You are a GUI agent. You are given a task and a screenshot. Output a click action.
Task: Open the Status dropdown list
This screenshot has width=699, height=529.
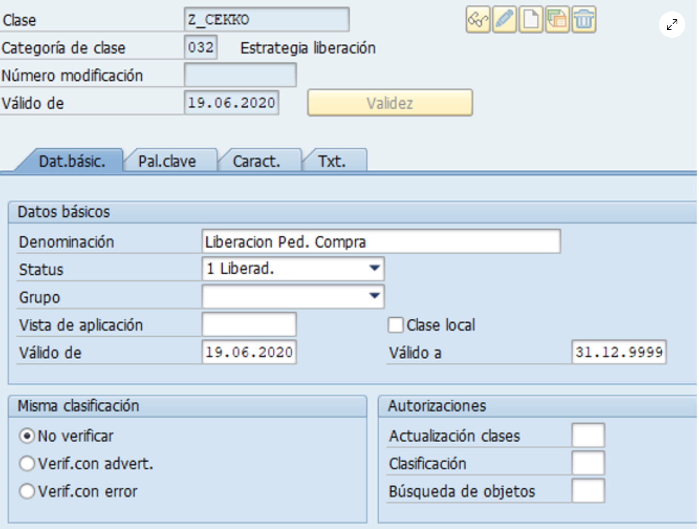tap(374, 269)
